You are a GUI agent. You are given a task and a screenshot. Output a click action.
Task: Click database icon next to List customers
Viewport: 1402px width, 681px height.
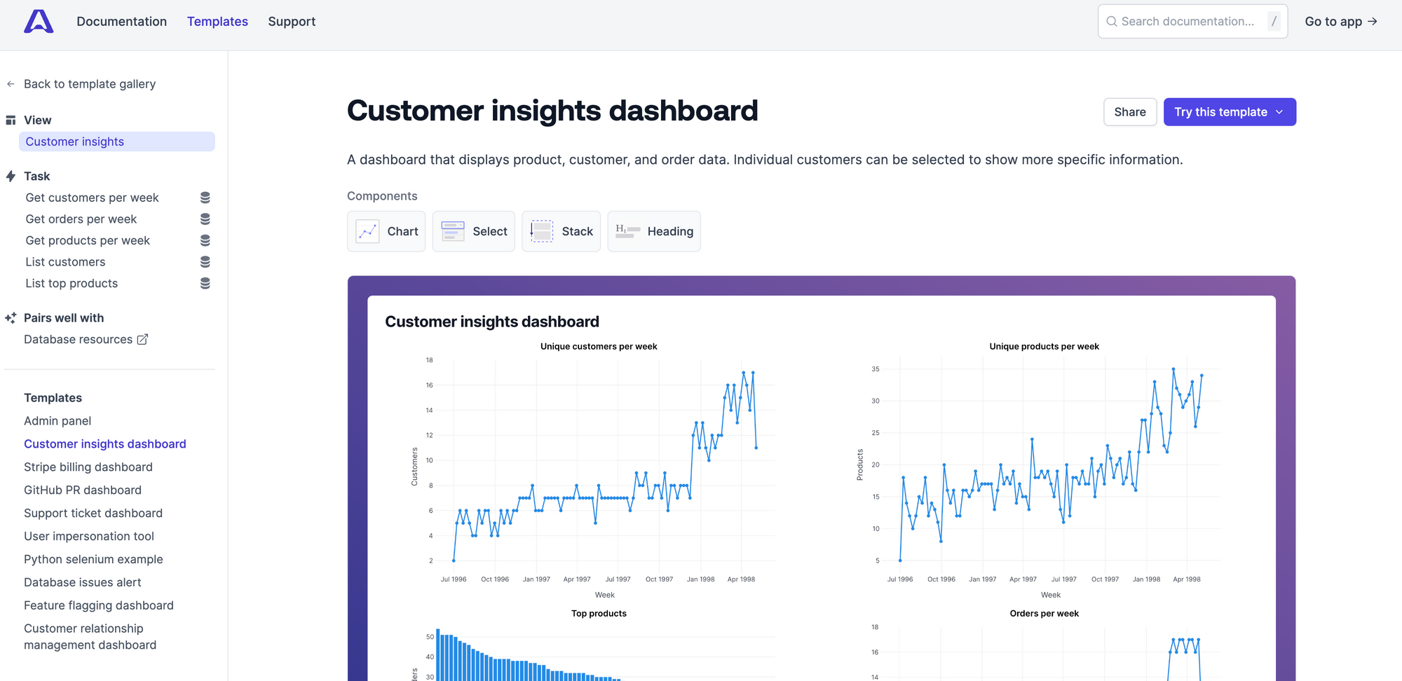(205, 262)
